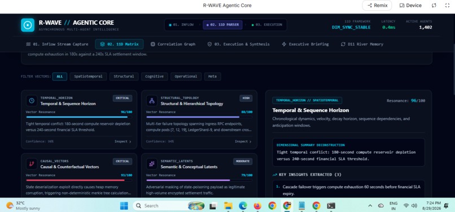This screenshot has width=455, height=212.
Task: Click the 'Resonance: 96/100' value in detail panel
Action: tap(406, 101)
